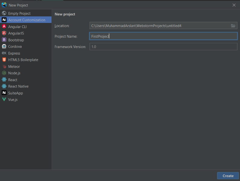Choose the Express ex icon

coord(4,53)
